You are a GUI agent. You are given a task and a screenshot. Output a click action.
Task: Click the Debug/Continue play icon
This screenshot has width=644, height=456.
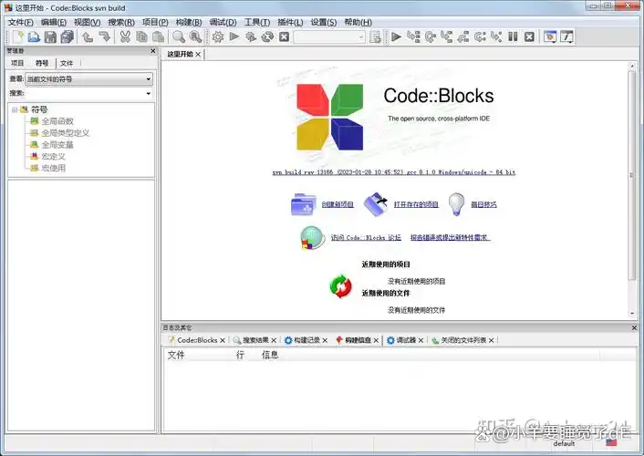396,37
